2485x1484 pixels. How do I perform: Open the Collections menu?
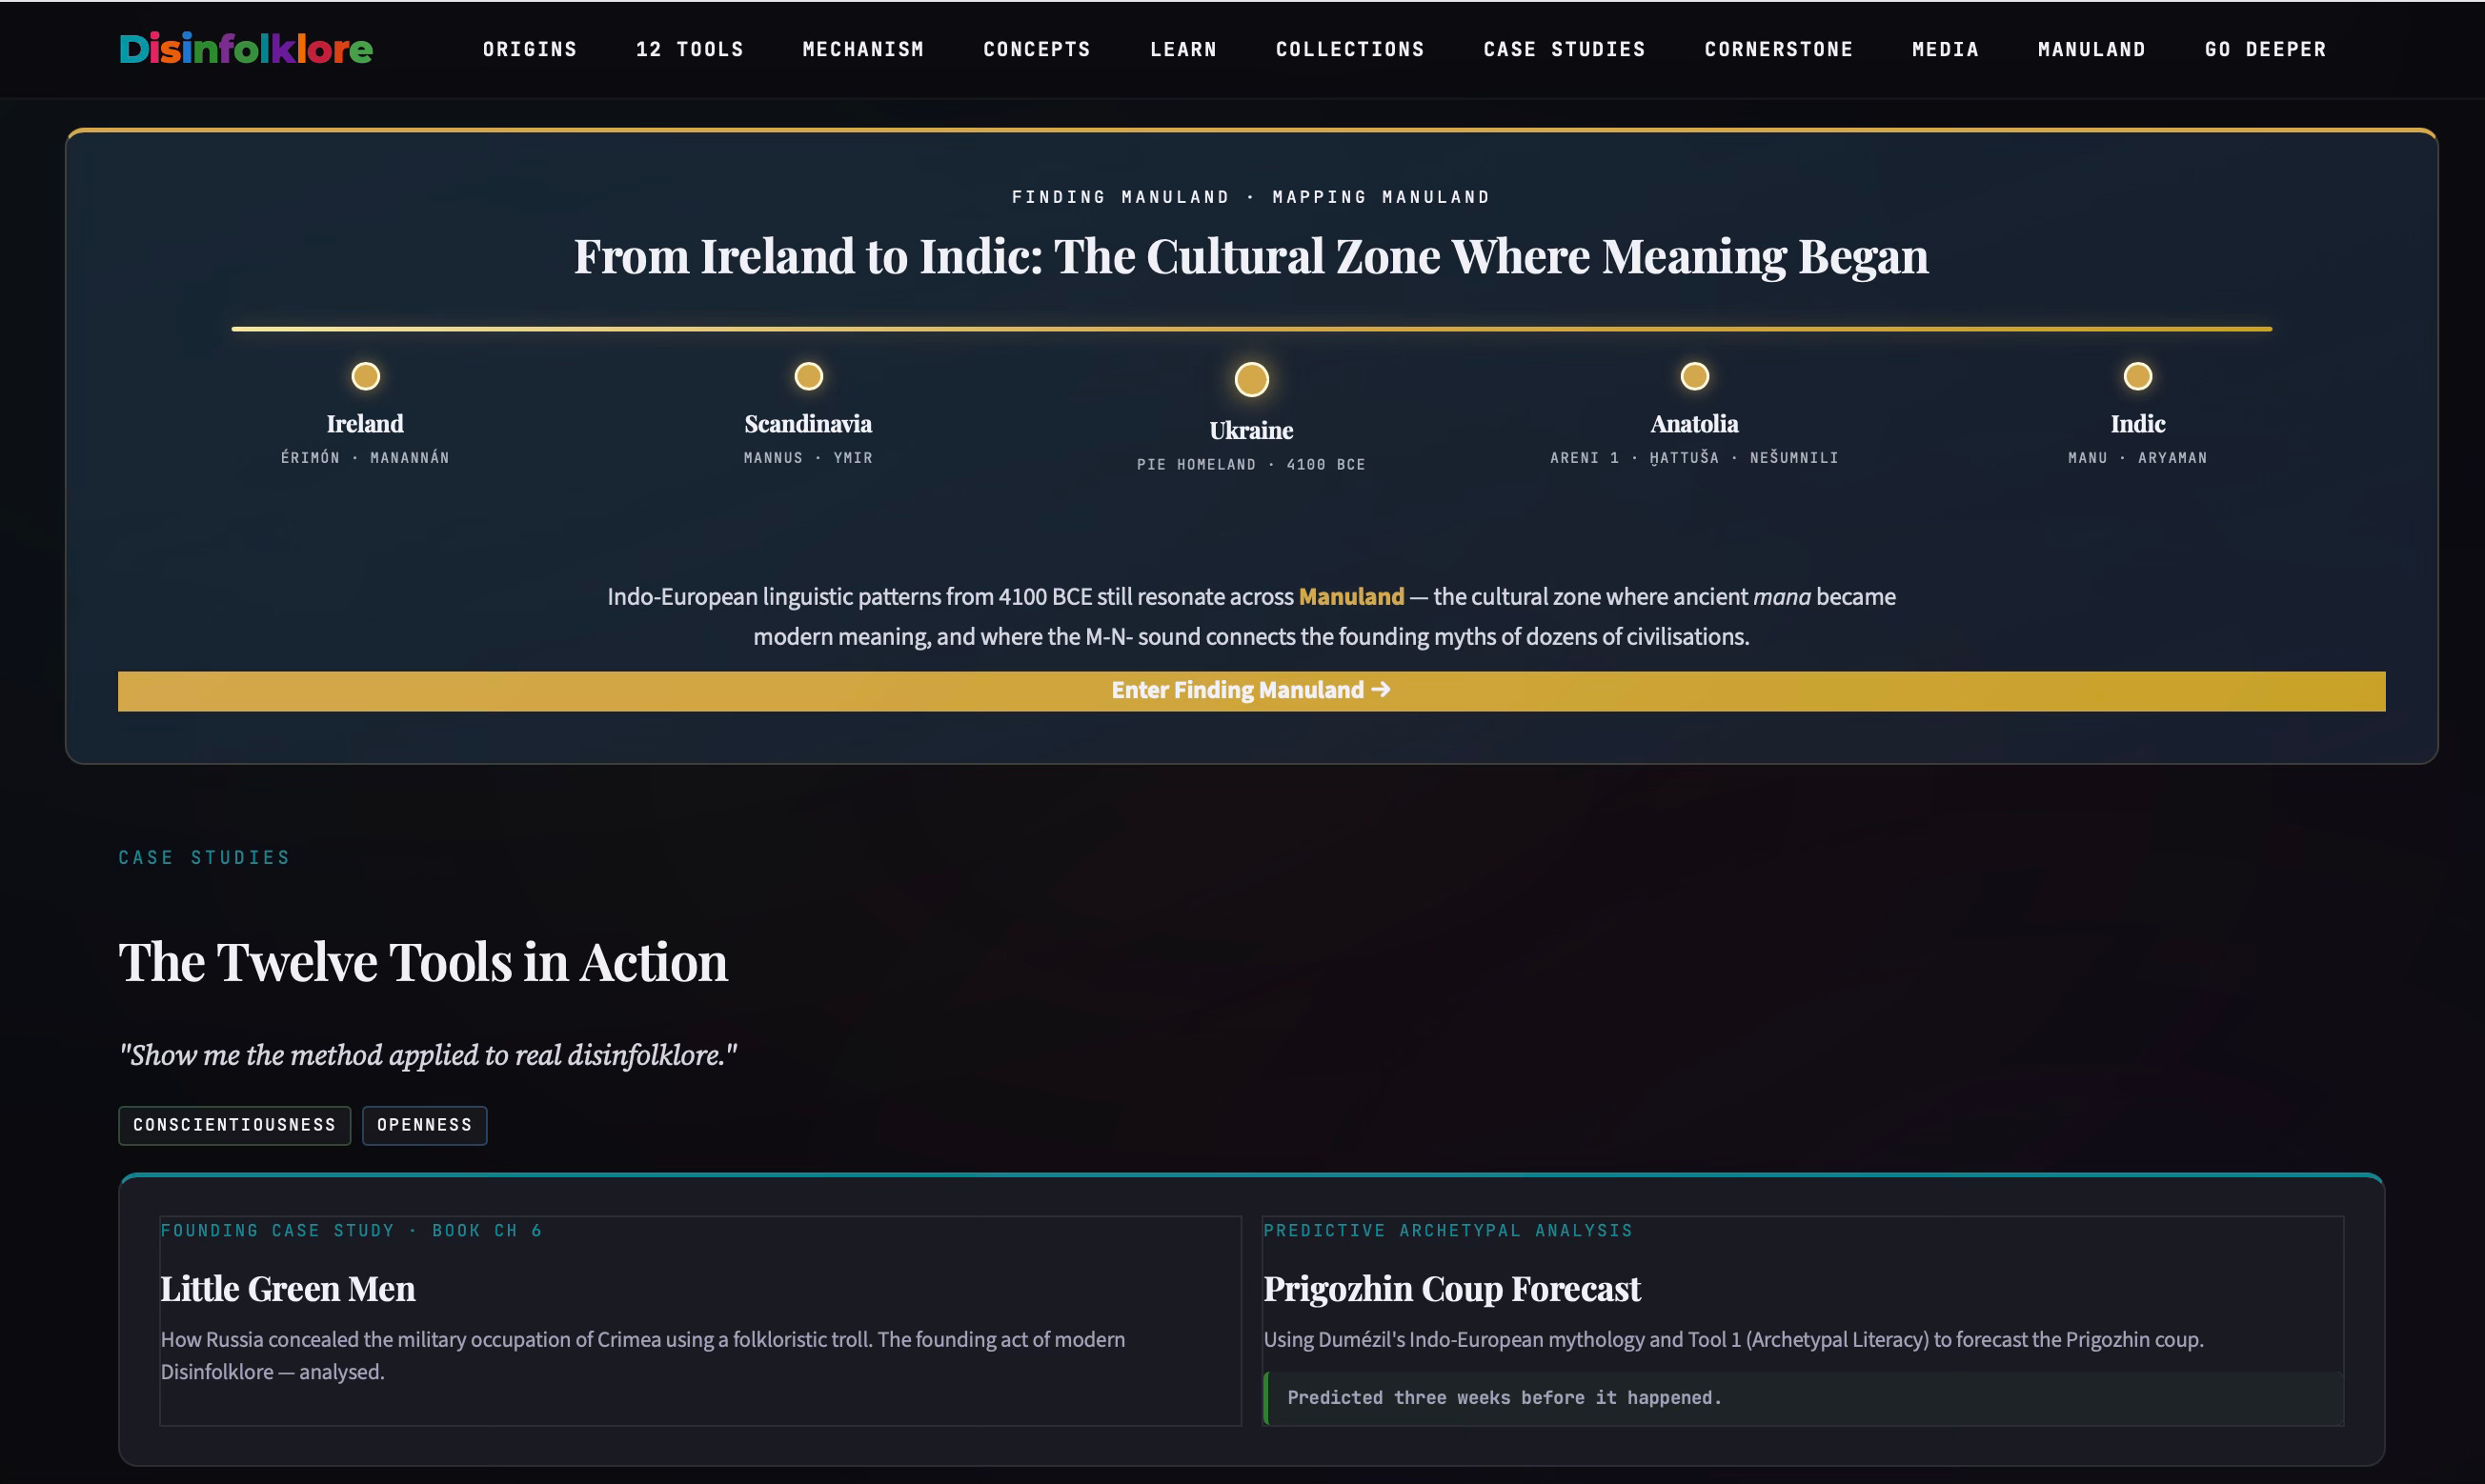pos(1350,49)
